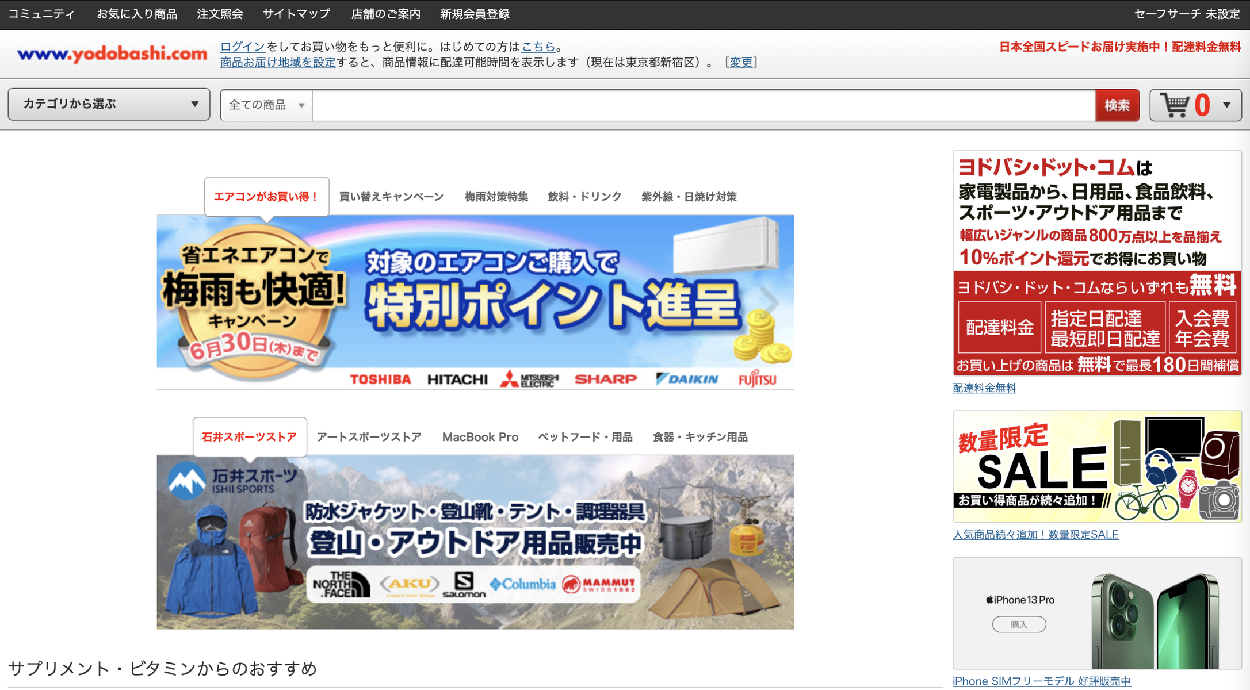Viewport: 1250px width, 690px height.
Task: Click the TOSHIBA brand logo
Action: click(x=380, y=379)
